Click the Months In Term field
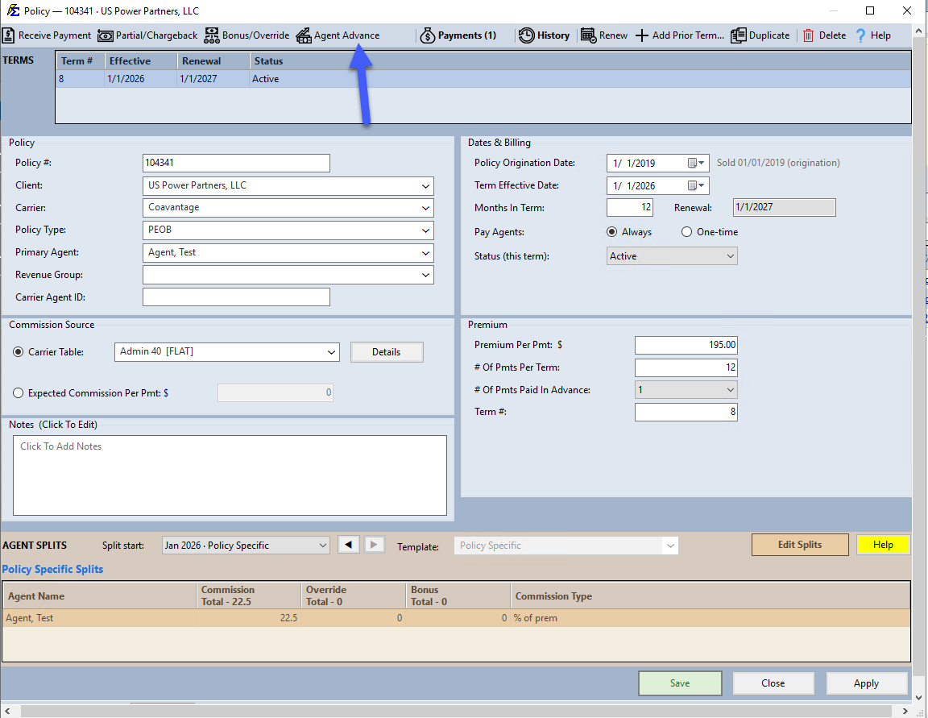This screenshot has width=928, height=718. tap(630, 207)
